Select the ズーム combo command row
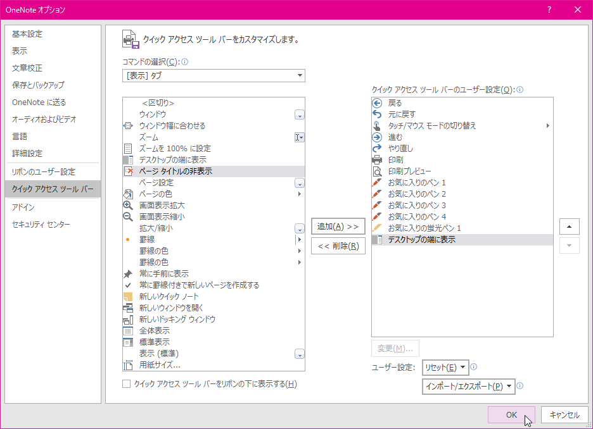 point(214,137)
